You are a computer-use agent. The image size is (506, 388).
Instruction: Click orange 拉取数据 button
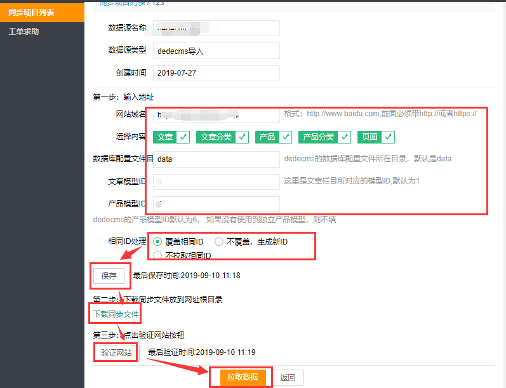tap(242, 377)
